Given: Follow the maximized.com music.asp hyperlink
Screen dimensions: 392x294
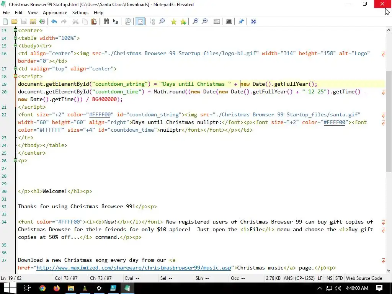Looking at the screenshot, I should tap(134, 268).
